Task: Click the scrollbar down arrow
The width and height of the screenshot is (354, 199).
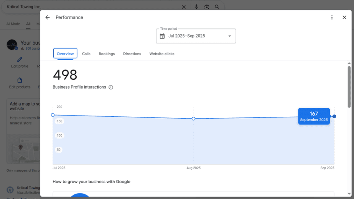Action: click(349, 194)
